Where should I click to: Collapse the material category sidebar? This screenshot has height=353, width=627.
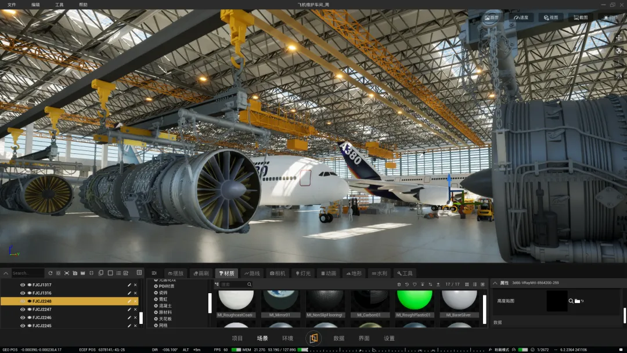click(x=154, y=273)
